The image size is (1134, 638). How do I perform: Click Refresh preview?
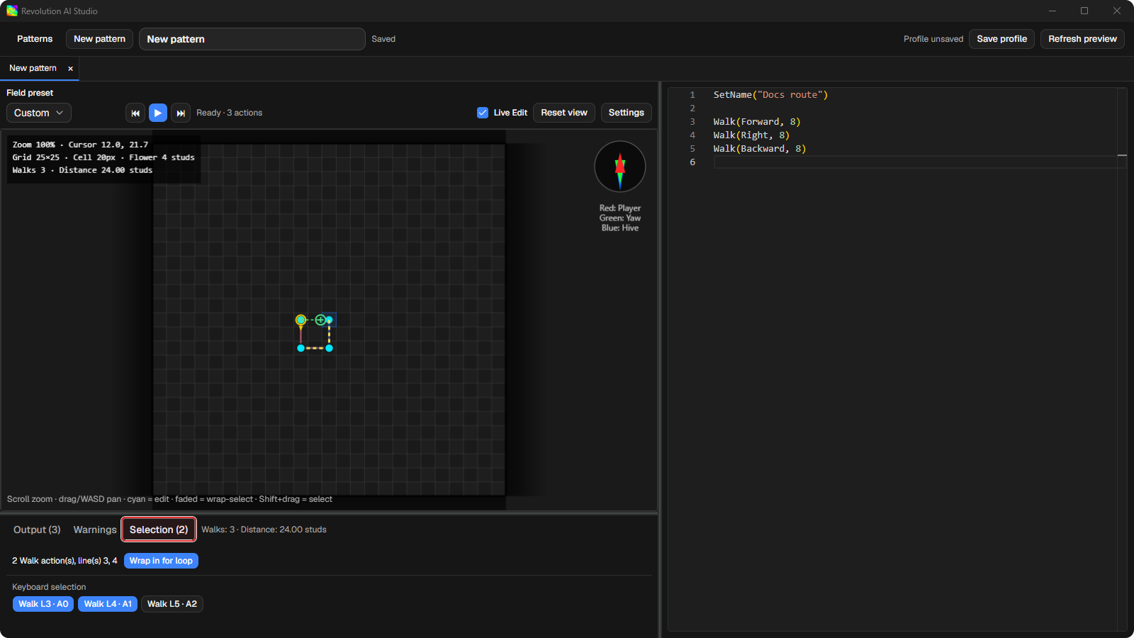(1082, 39)
